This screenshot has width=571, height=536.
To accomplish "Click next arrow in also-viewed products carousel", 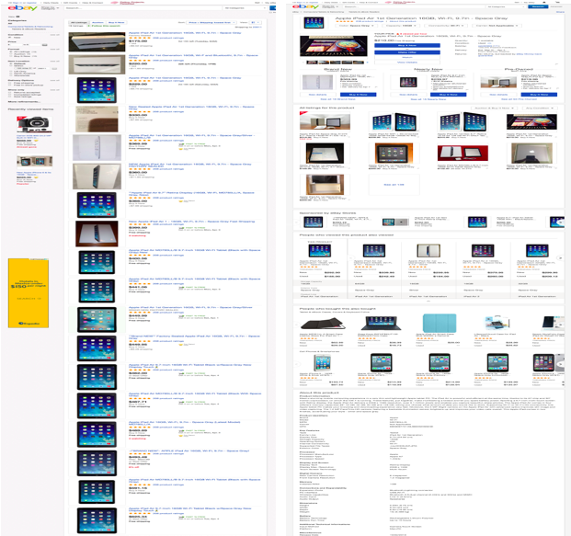I will tap(561, 257).
